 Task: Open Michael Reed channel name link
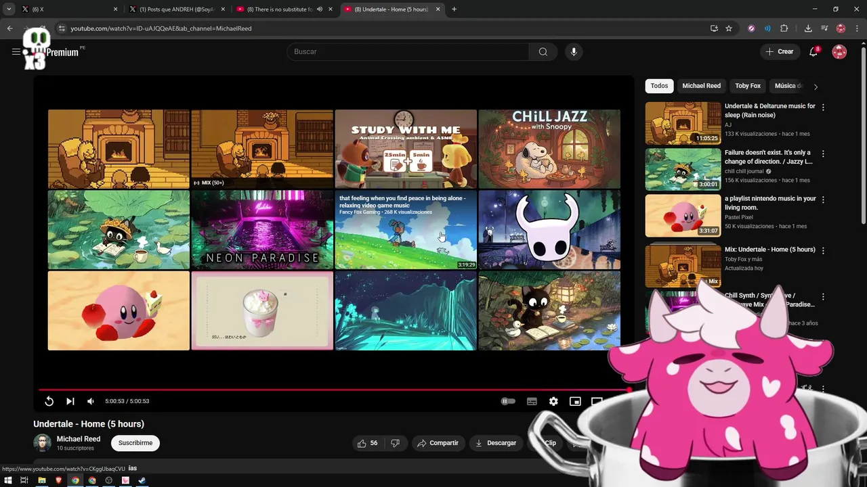pos(79,439)
